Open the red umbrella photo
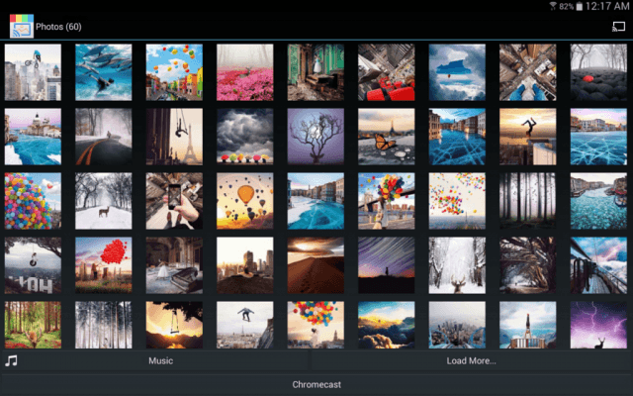The image size is (633, 396). point(598,72)
